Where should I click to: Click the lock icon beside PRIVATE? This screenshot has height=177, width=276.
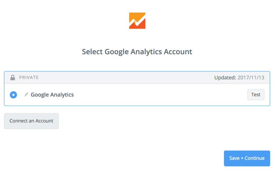(x=12, y=77)
